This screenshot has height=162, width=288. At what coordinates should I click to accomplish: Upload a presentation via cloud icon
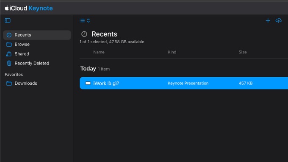tap(278, 20)
